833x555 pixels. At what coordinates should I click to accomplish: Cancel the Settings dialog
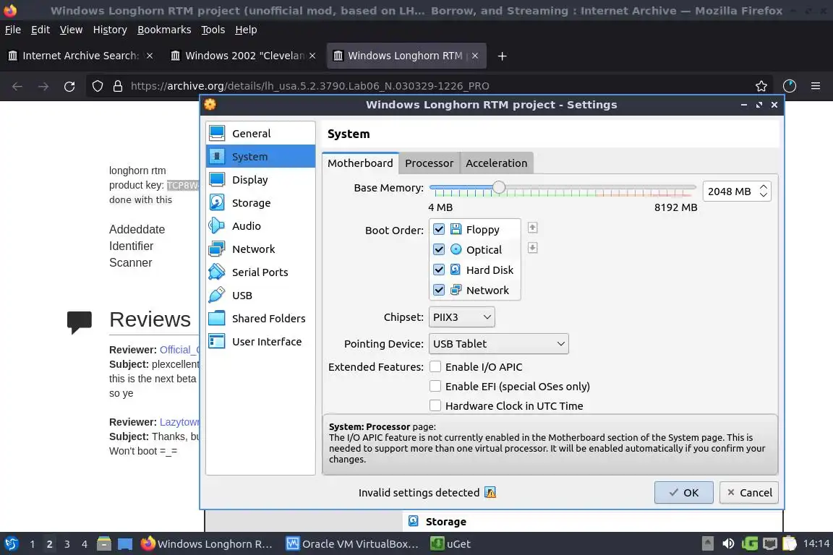pyautogui.click(x=749, y=492)
